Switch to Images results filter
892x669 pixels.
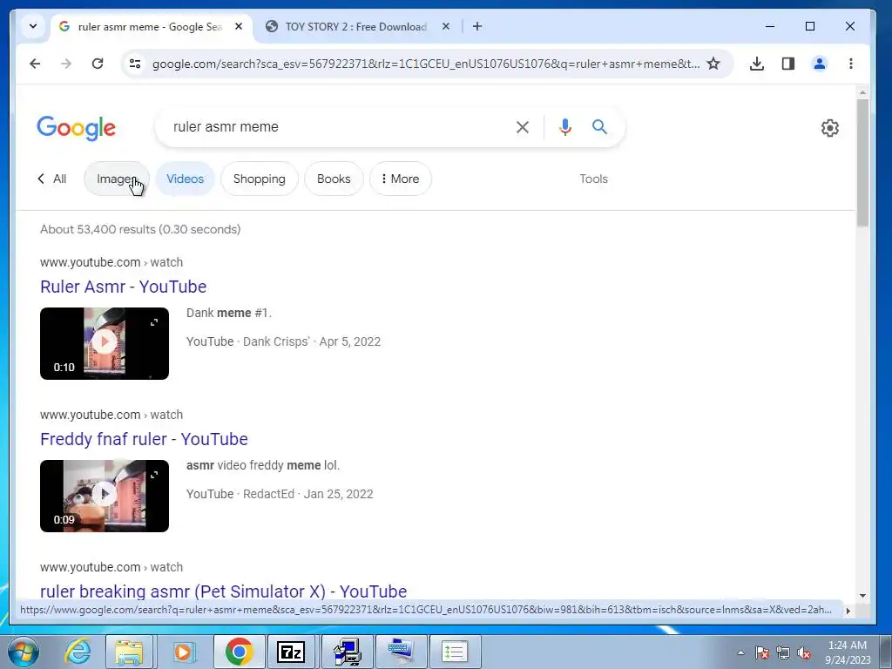[117, 179]
